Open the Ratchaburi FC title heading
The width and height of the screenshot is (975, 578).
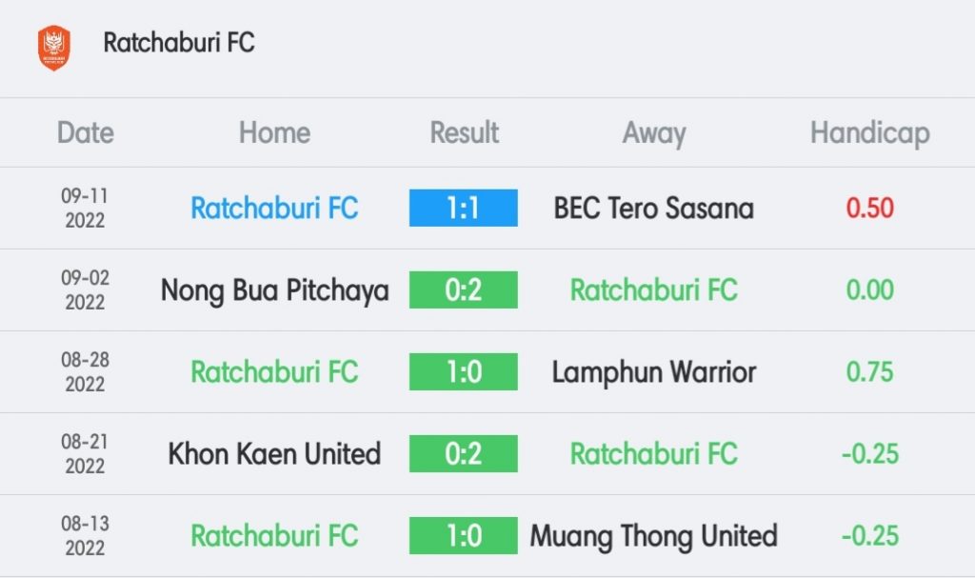pos(179,43)
